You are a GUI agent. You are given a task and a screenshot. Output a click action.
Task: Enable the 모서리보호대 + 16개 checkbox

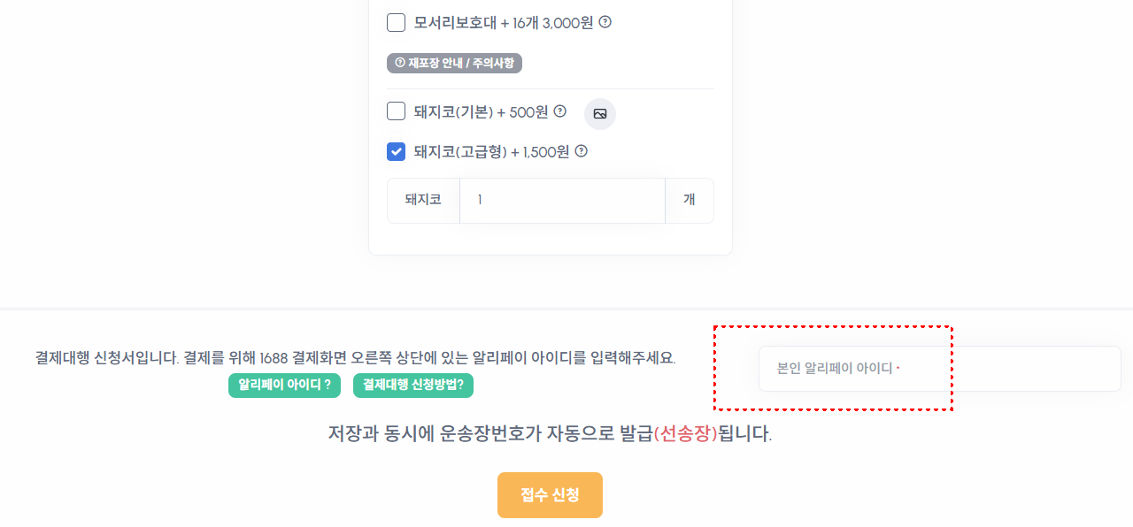point(396,22)
